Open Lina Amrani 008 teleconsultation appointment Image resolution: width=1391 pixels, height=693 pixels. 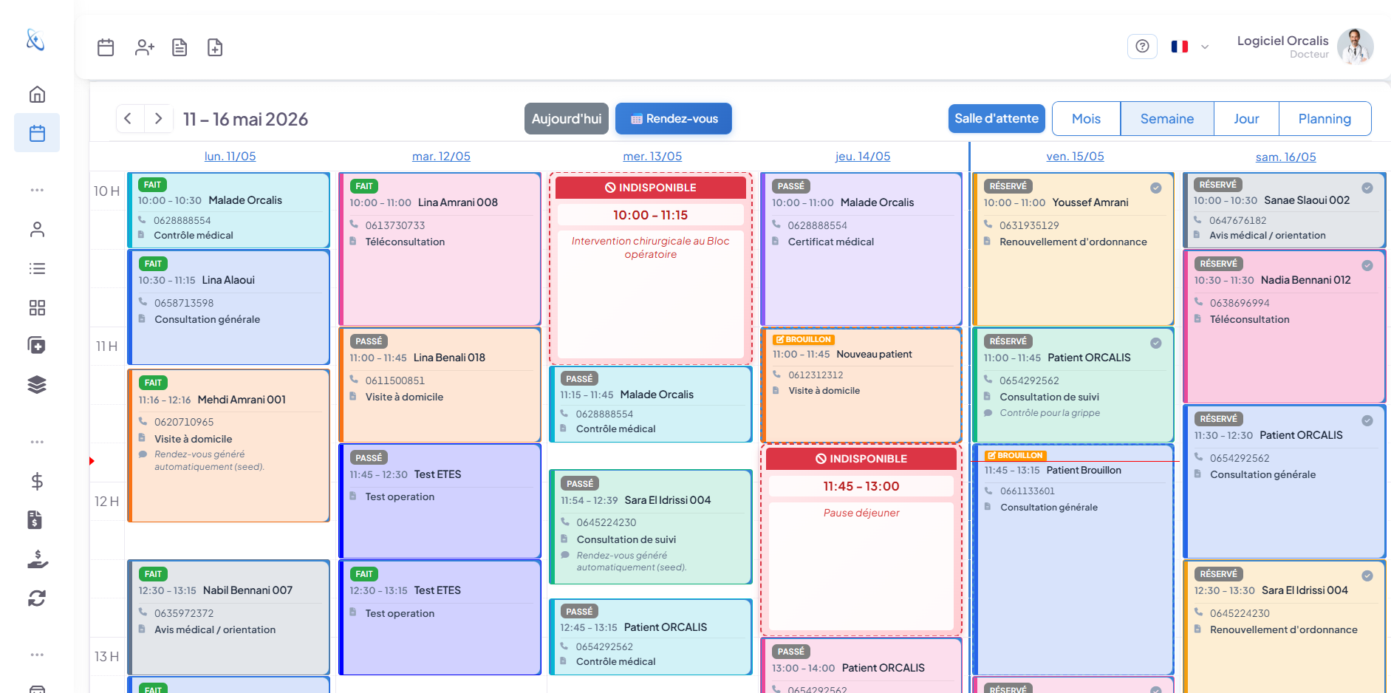click(440, 249)
